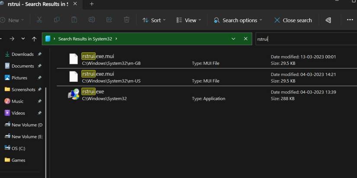Click the Rename icon in toolbar
This screenshot has width=357, height=178.
pos(92,20)
